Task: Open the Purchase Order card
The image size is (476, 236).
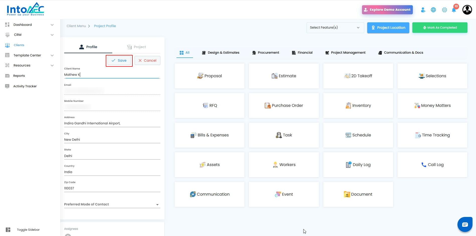Action: point(284,106)
